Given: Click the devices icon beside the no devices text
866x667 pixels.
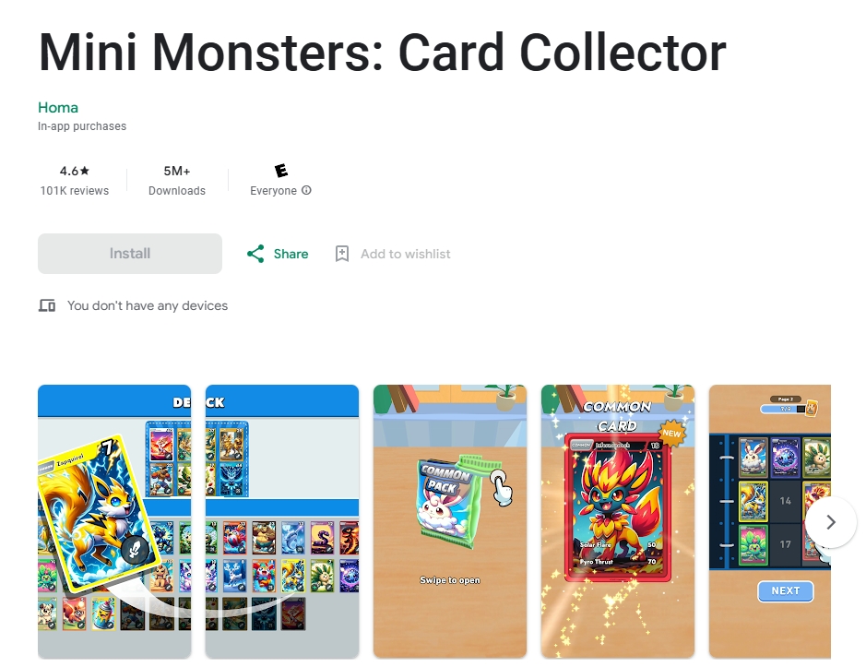Looking at the screenshot, I should coord(47,305).
